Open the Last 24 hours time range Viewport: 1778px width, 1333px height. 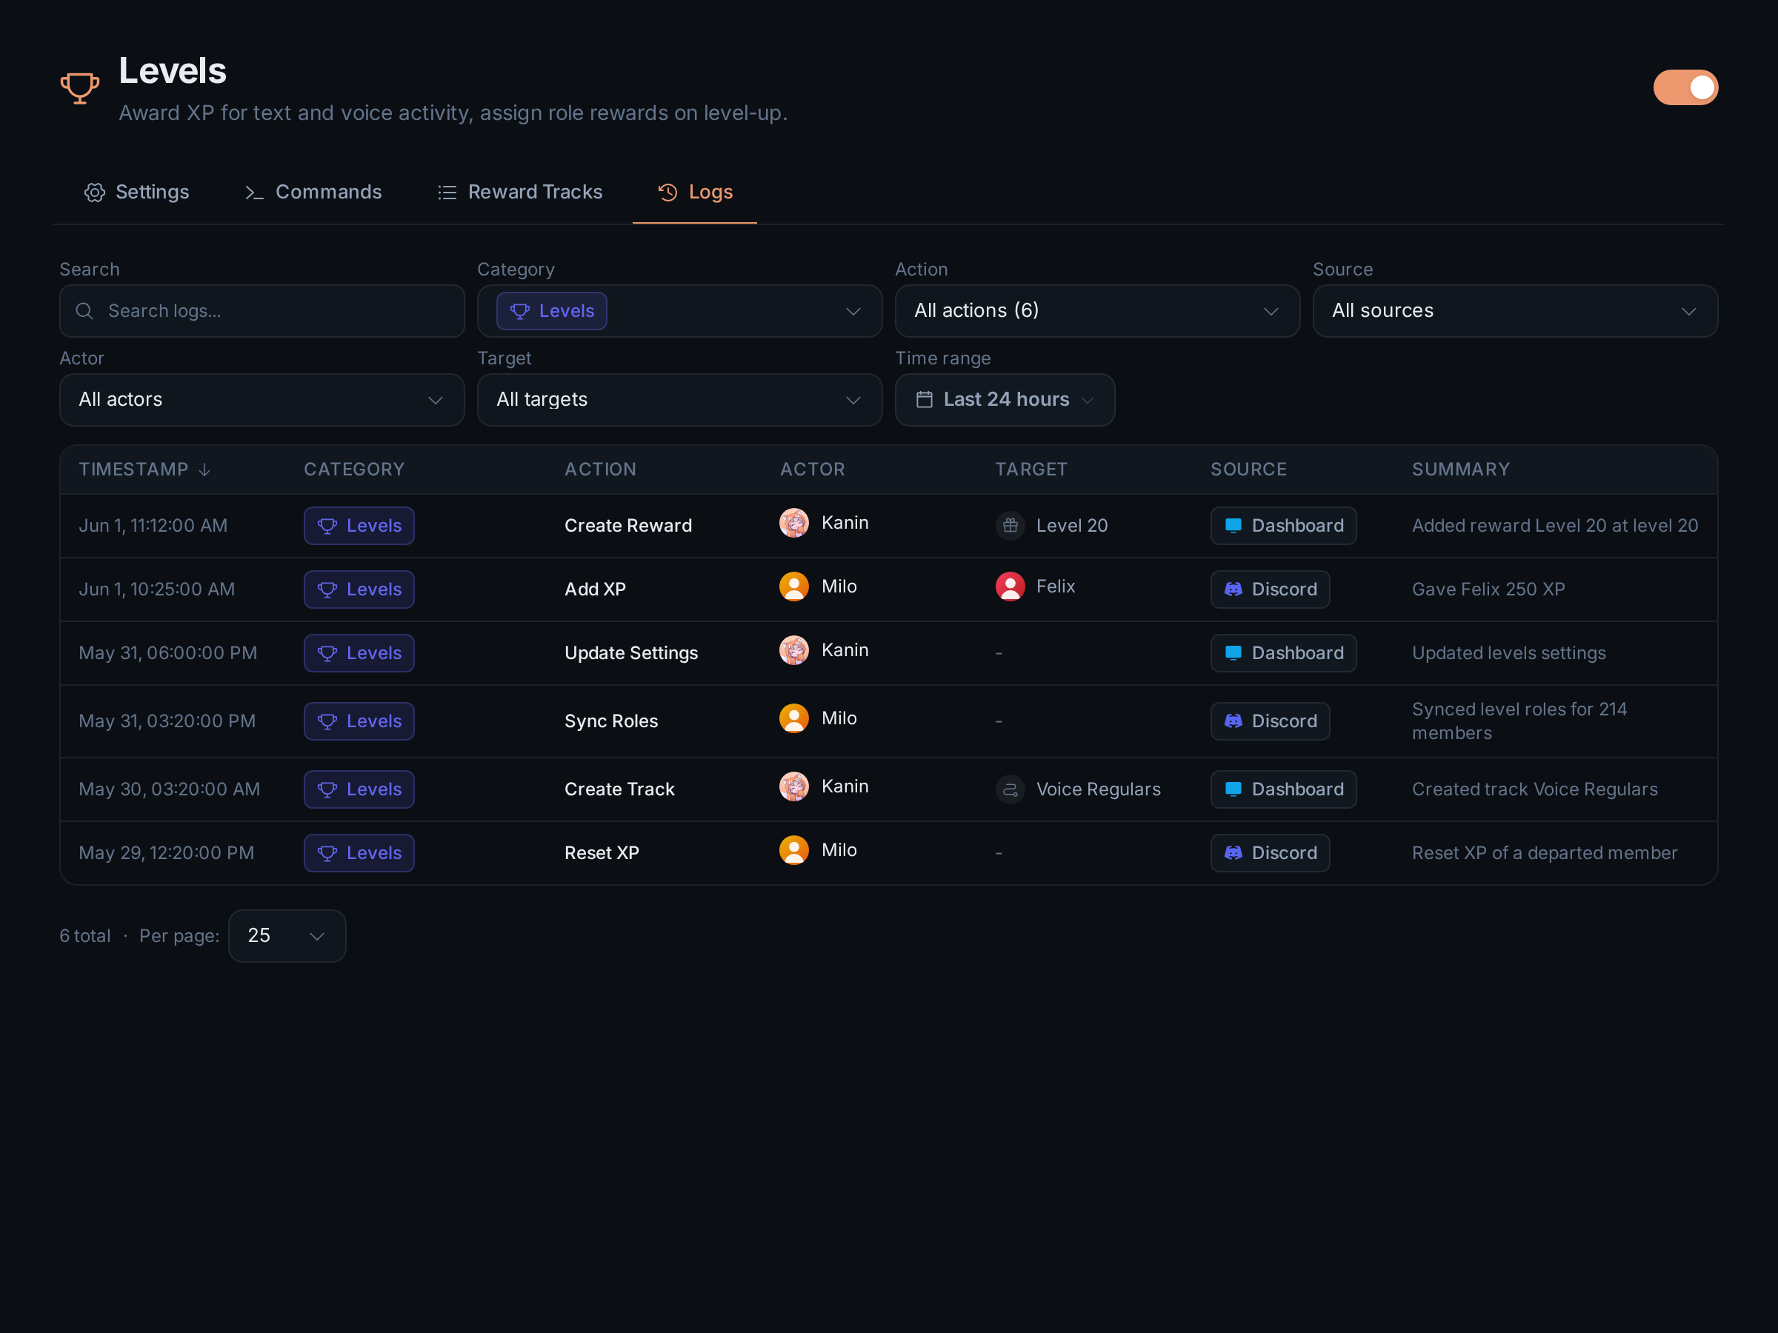(1005, 399)
